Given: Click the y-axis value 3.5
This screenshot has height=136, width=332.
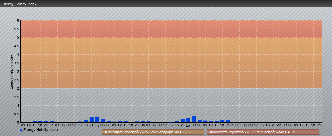Looking at the screenshot, I should tap(17, 63).
